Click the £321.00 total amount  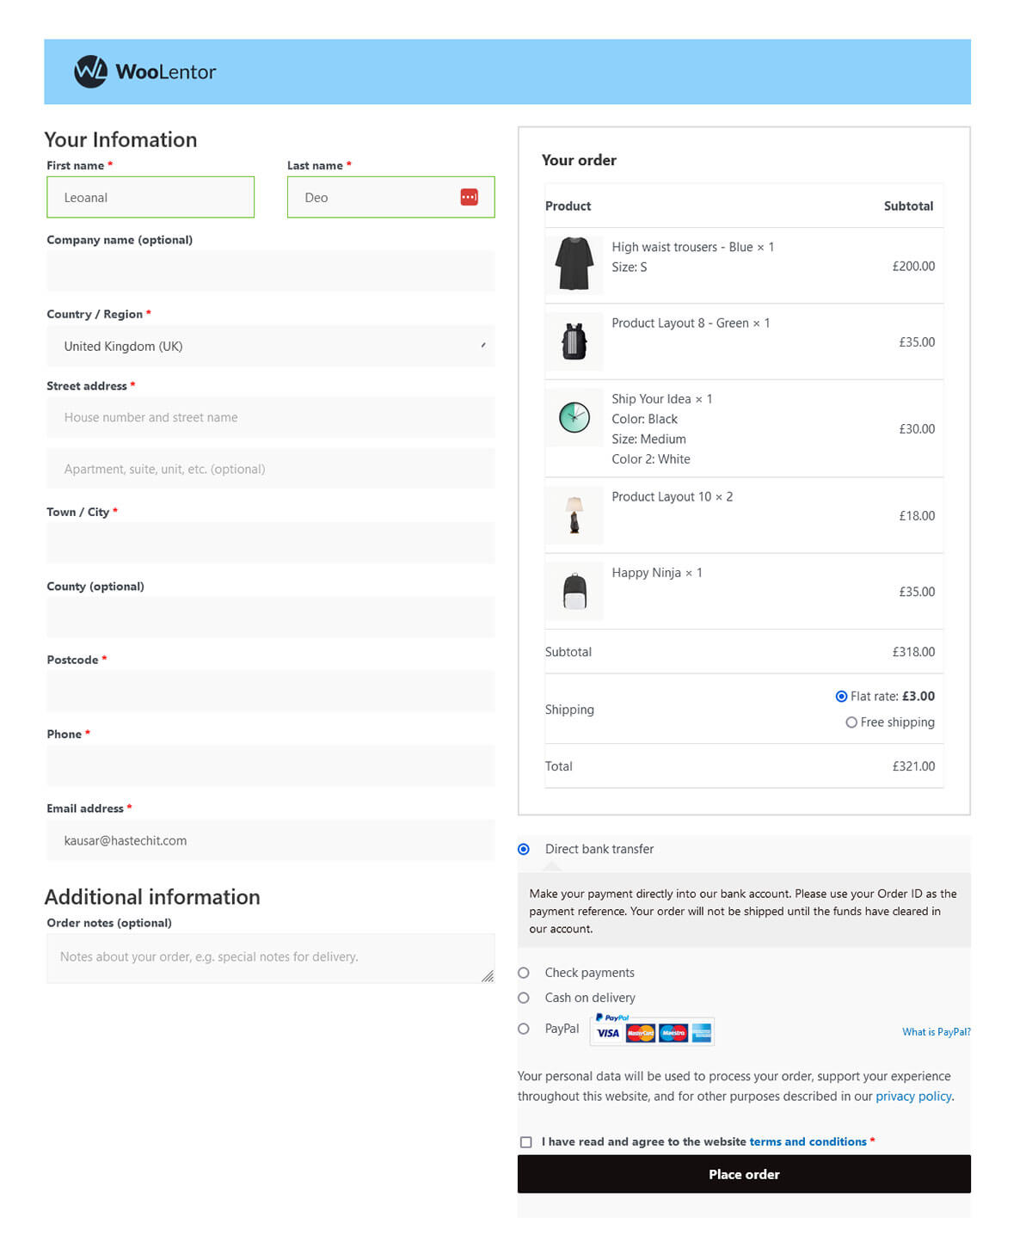[x=913, y=766]
